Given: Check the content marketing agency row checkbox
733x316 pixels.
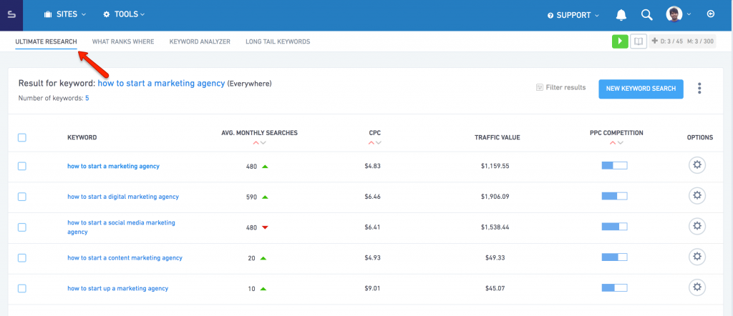Looking at the screenshot, I should [22, 258].
